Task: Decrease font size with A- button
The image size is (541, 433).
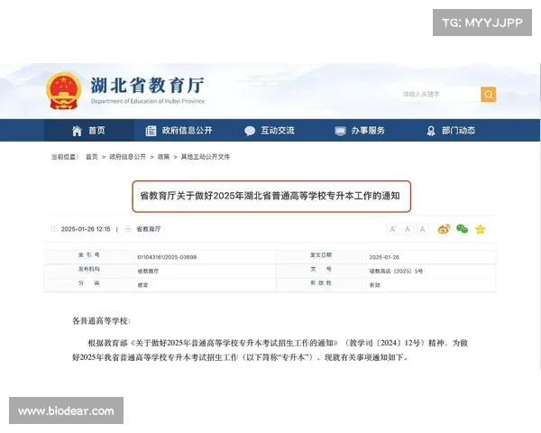Action: [423, 229]
